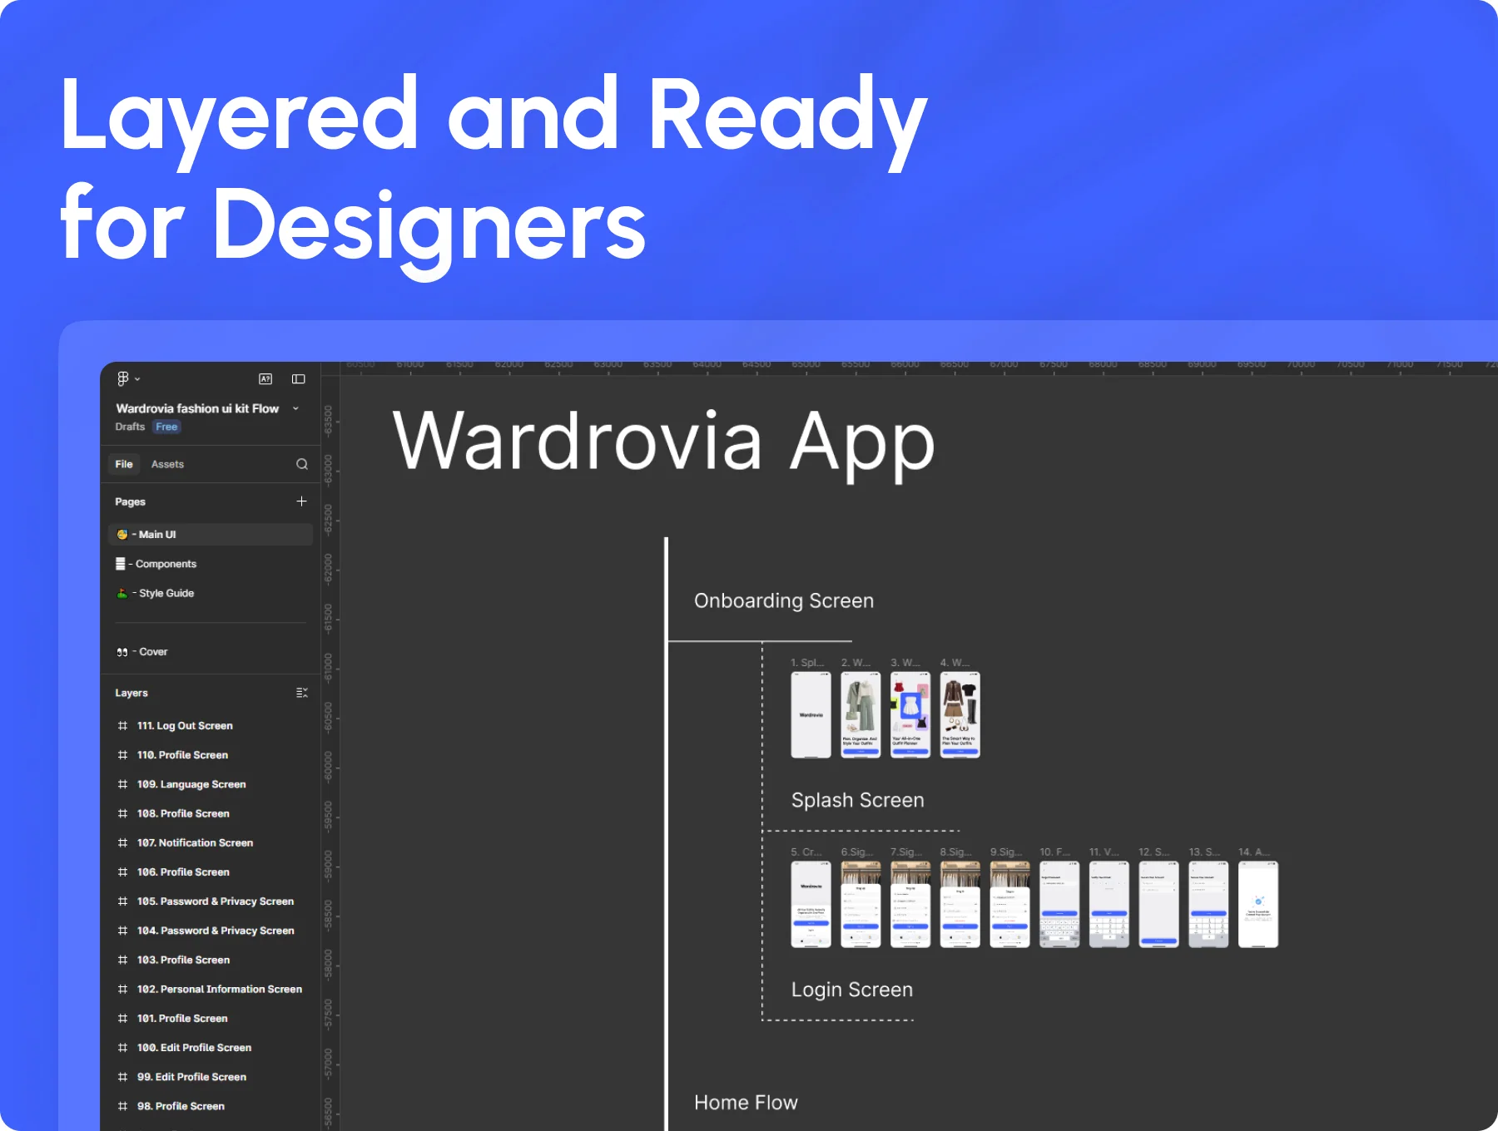Open the Drafts location link

130,427
